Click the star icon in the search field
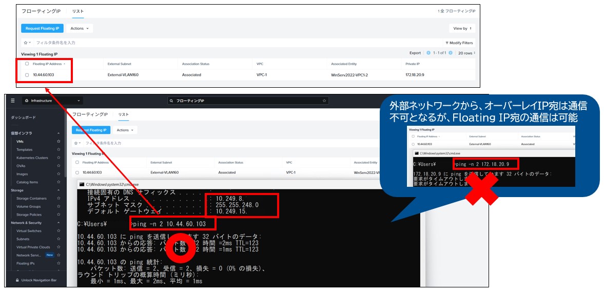The height and width of the screenshot is (291, 604). pyautogui.click(x=324, y=101)
